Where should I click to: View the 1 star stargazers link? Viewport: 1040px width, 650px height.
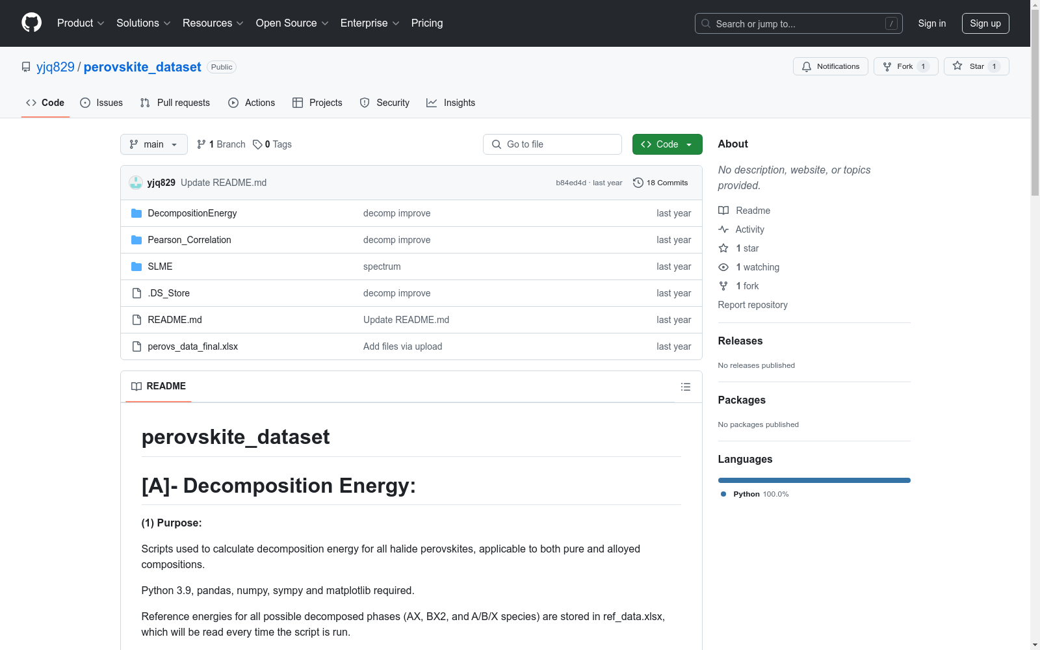(738, 248)
